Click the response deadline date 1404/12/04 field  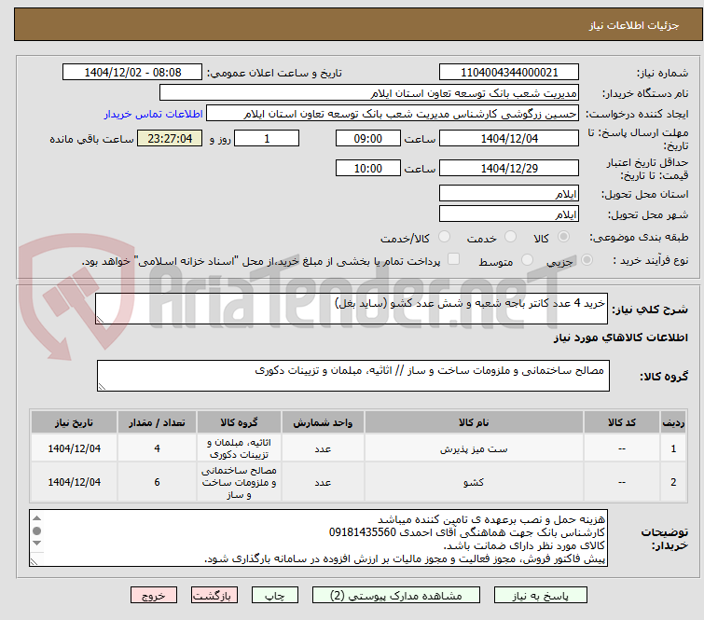(509, 138)
